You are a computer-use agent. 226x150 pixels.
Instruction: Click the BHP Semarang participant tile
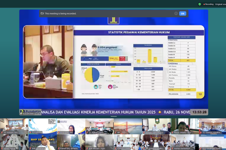point(43,142)
